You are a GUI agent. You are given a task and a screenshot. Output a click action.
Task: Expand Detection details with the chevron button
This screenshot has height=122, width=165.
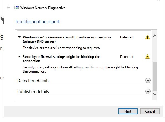coord(148,81)
